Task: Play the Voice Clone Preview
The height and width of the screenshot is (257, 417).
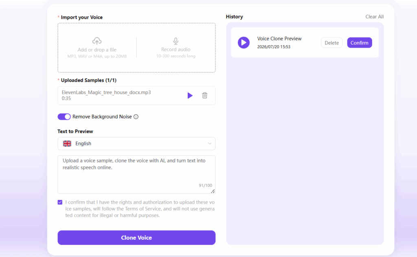Action: (x=244, y=43)
